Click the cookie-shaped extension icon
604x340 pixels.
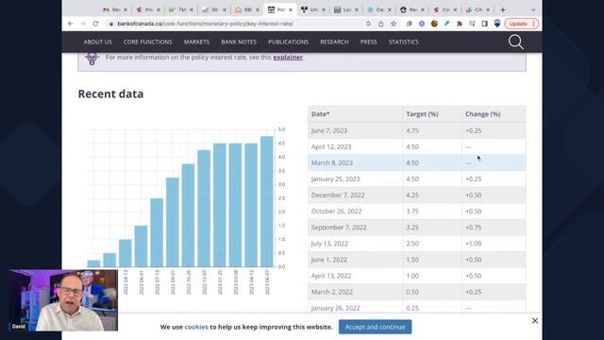[x=434, y=24]
